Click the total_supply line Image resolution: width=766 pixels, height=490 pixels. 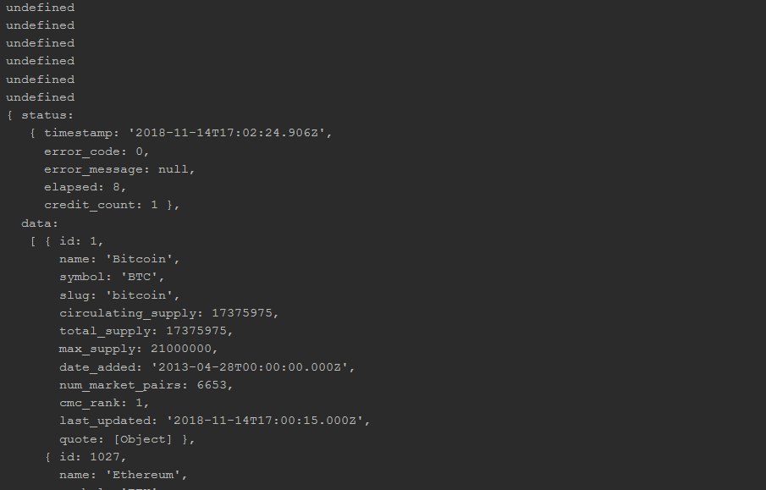tap(146, 330)
